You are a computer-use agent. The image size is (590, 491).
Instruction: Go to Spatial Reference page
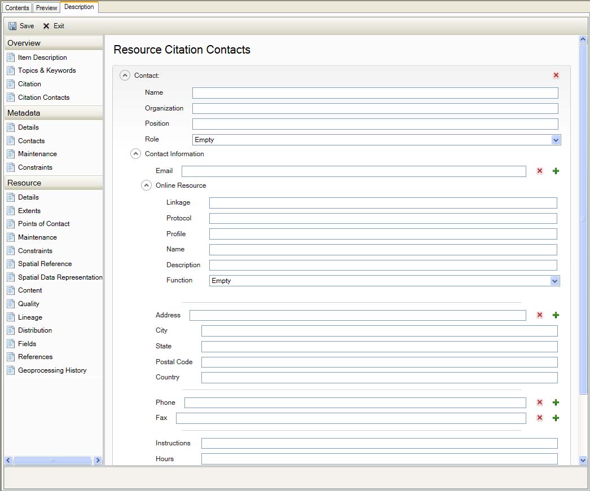click(x=45, y=264)
